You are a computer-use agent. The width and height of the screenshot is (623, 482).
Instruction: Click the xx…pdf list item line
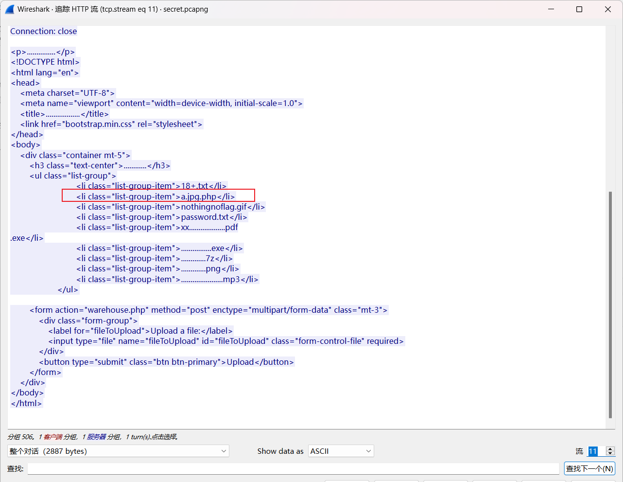click(157, 227)
